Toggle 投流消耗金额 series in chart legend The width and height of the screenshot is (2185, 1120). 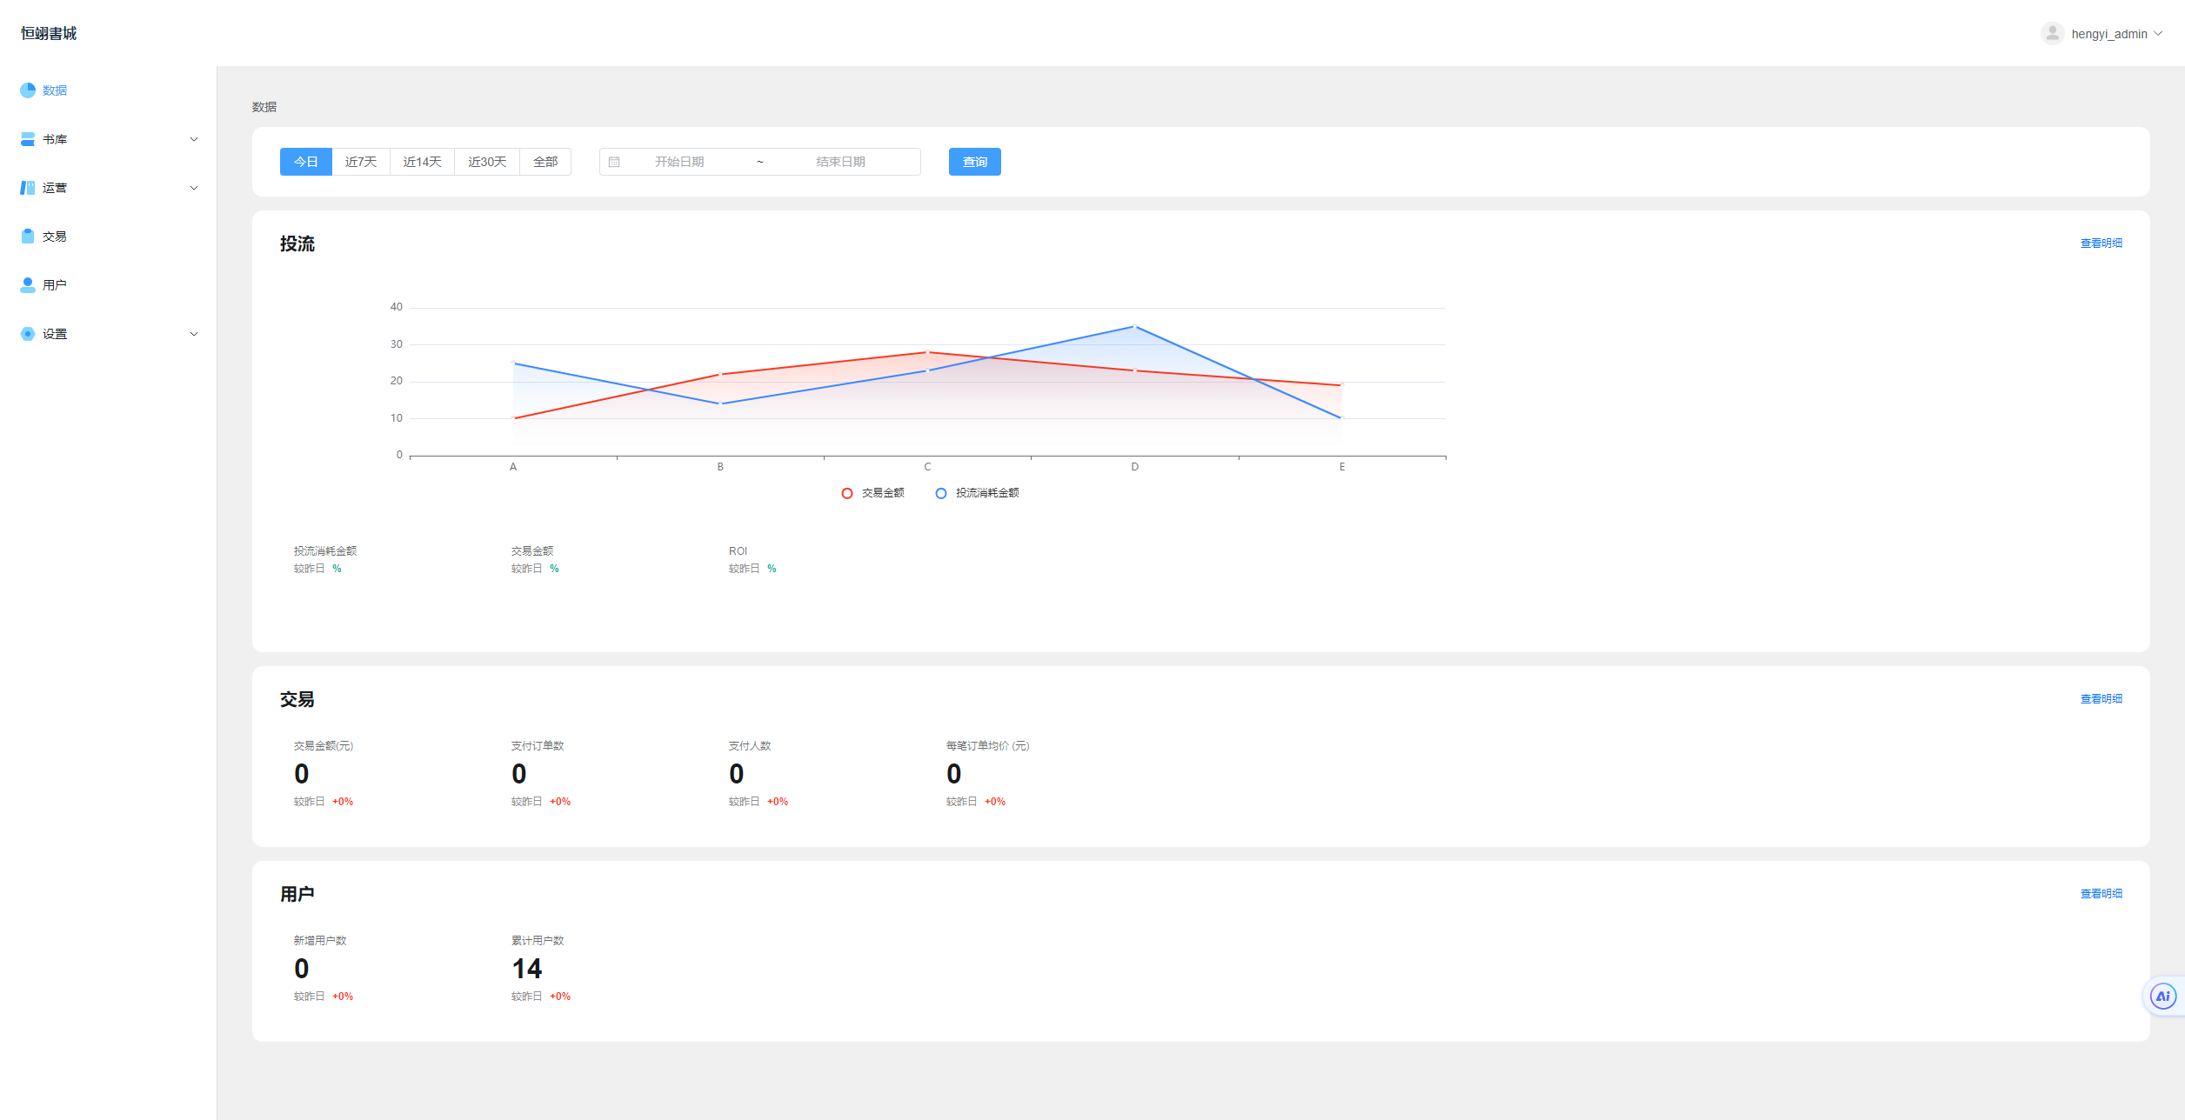tap(977, 493)
